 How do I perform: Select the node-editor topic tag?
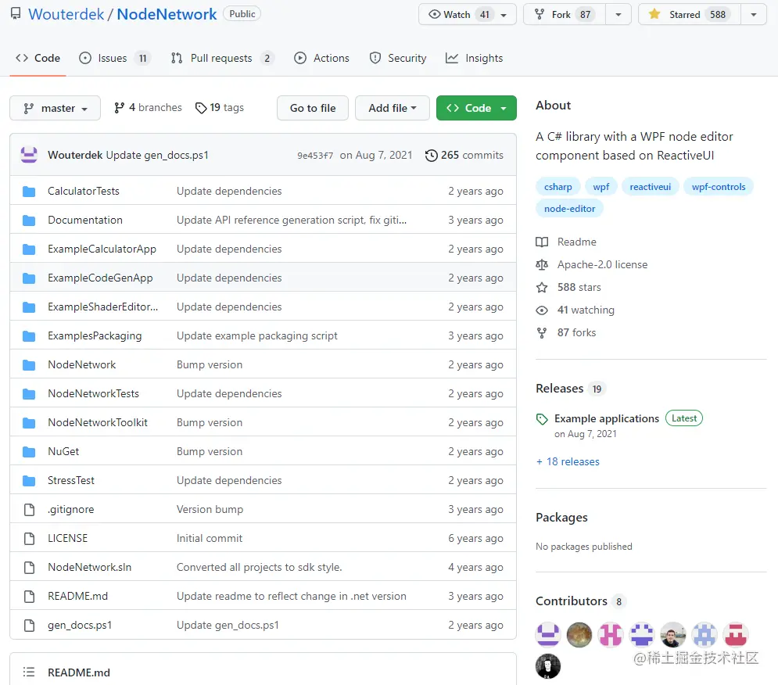[x=569, y=209]
